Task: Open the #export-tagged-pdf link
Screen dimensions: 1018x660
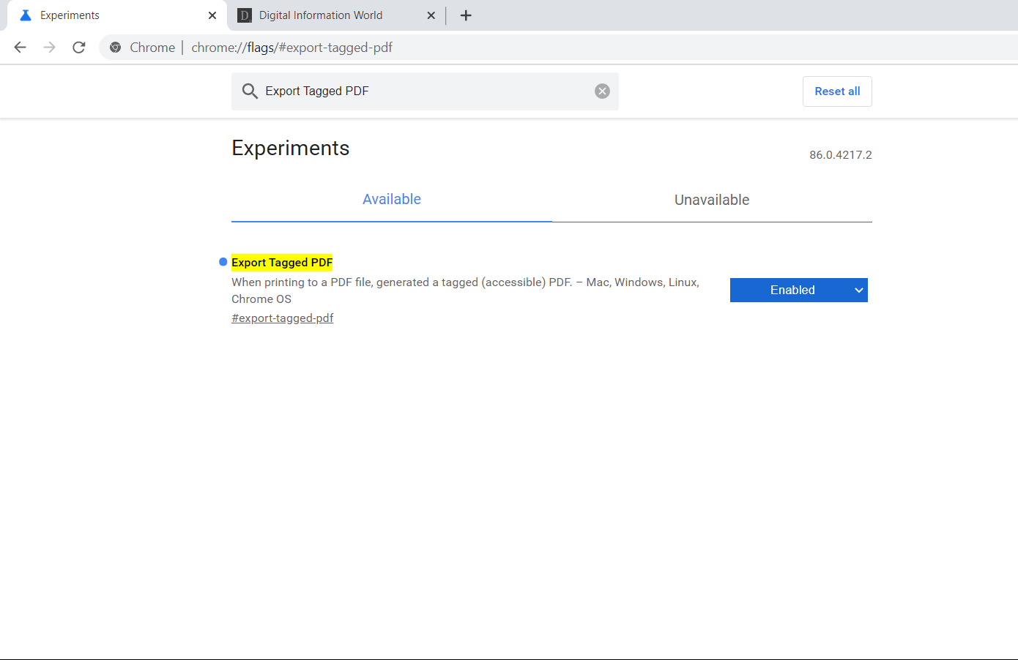Action: [x=282, y=318]
